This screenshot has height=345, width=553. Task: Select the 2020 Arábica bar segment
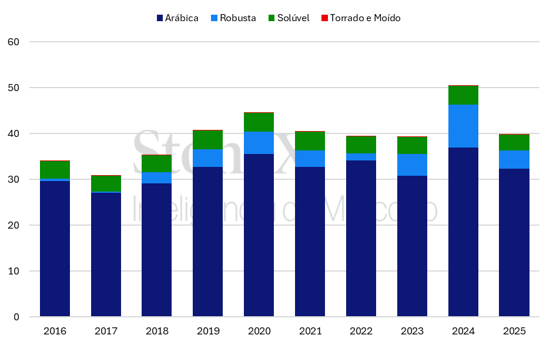[259, 235]
